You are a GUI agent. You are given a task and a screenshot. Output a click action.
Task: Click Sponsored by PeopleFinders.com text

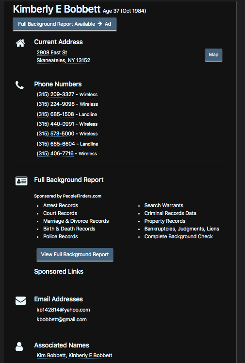point(68,196)
